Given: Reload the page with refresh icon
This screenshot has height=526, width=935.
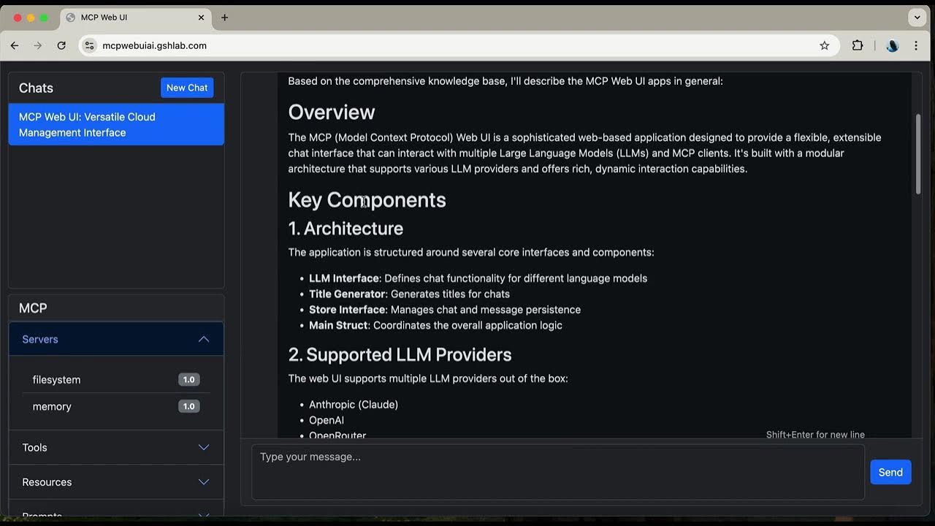Looking at the screenshot, I should click(61, 45).
